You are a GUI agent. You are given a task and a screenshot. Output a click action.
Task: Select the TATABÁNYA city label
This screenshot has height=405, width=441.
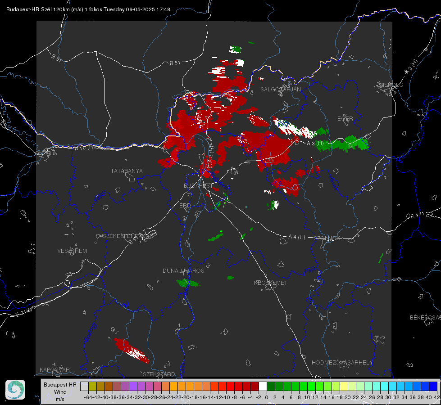coord(127,171)
